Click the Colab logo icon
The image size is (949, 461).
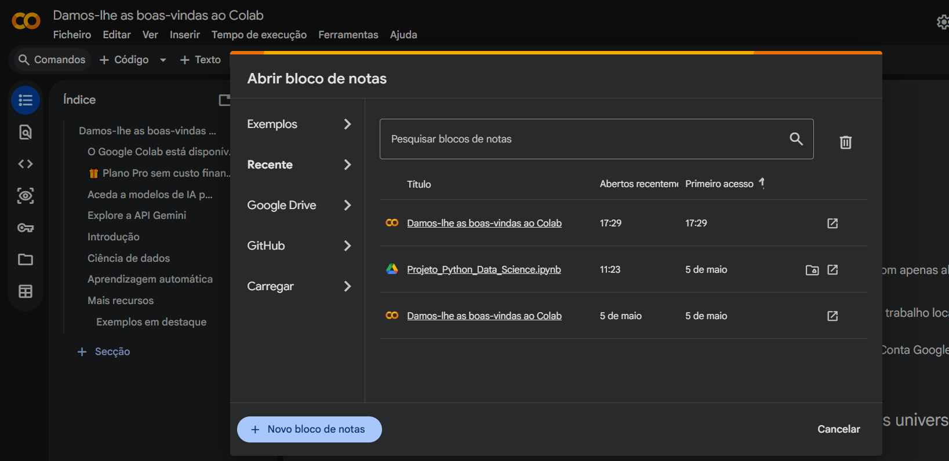(x=26, y=21)
